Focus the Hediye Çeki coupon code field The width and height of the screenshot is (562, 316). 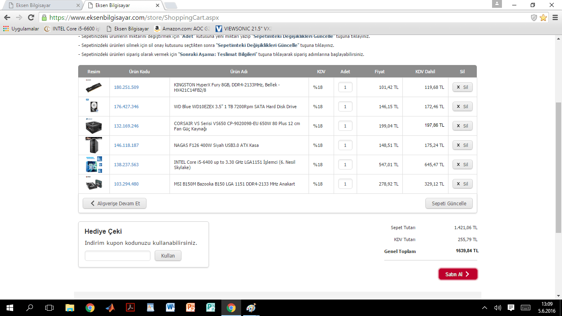click(118, 256)
